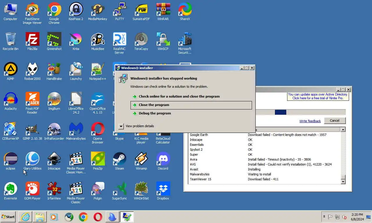Click the WinRAR desktop icon
This screenshot has width=372, height=223.
pos(163,12)
